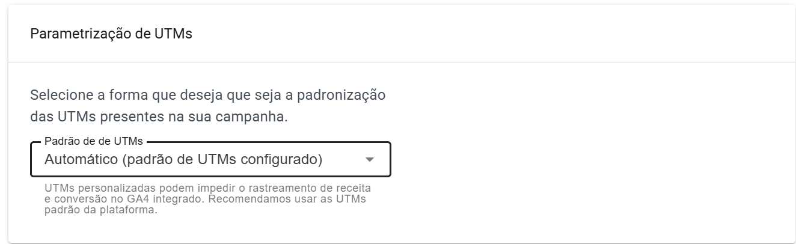Click the word "Automático" in the select box
796x244 pixels.
coord(81,160)
